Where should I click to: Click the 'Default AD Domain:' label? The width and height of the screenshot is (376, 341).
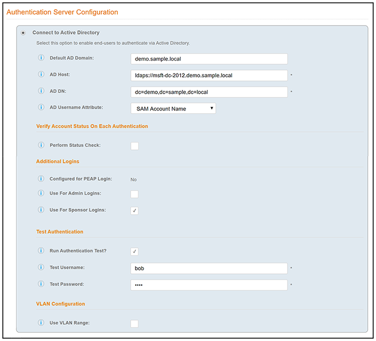point(72,58)
